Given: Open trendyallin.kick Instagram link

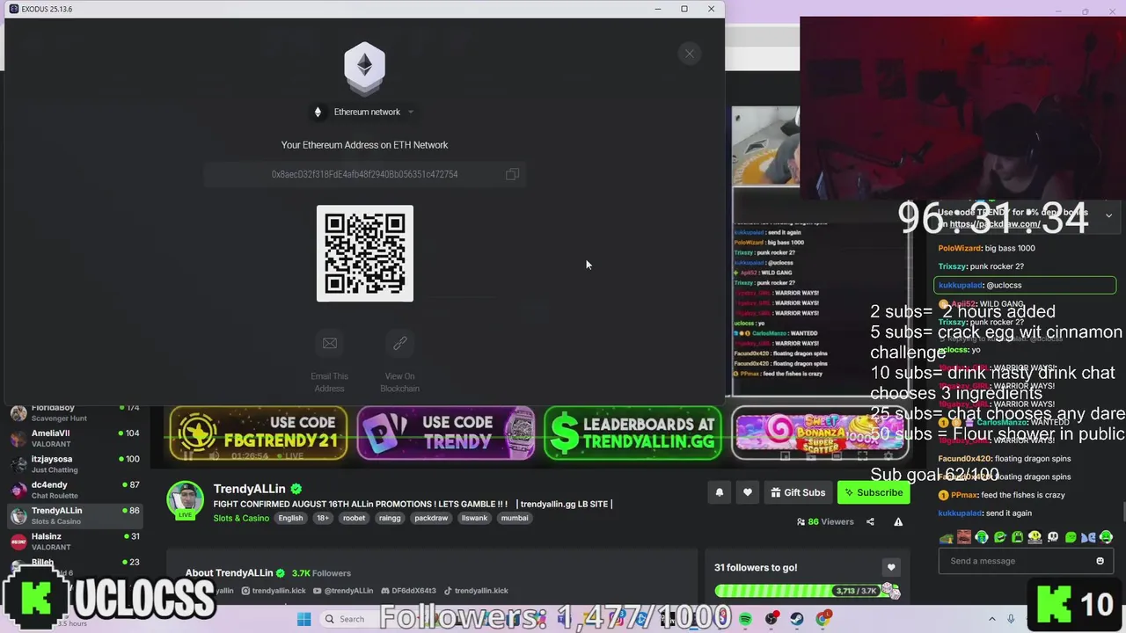Looking at the screenshot, I should (x=272, y=591).
